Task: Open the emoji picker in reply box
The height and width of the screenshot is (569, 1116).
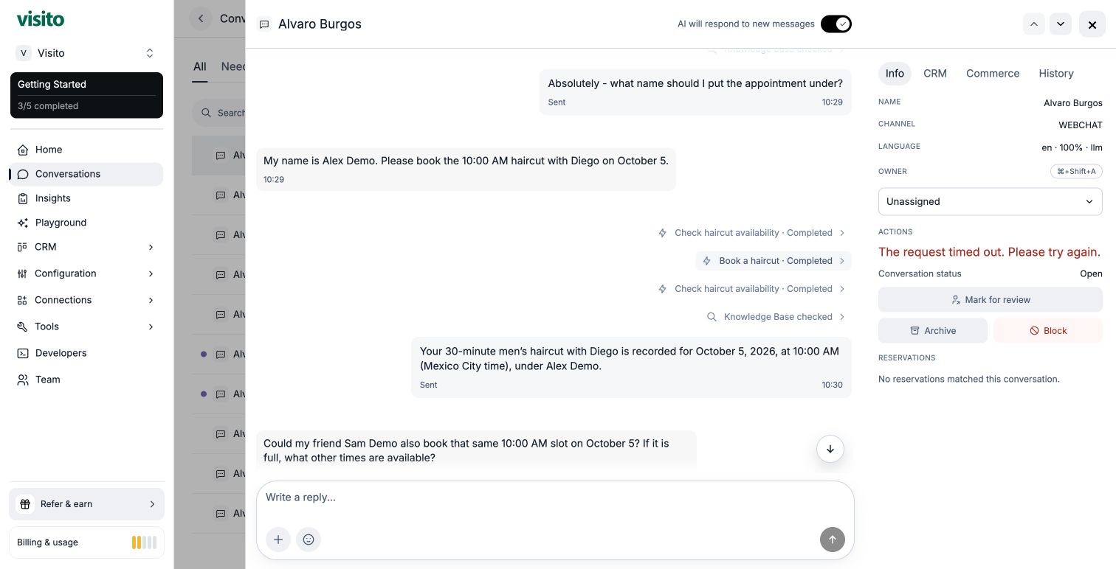Action: pos(309,540)
